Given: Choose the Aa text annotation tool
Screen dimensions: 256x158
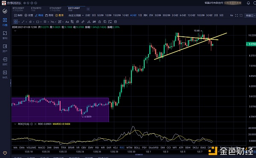Looking at the screenshot, I should click(x=67, y=22).
